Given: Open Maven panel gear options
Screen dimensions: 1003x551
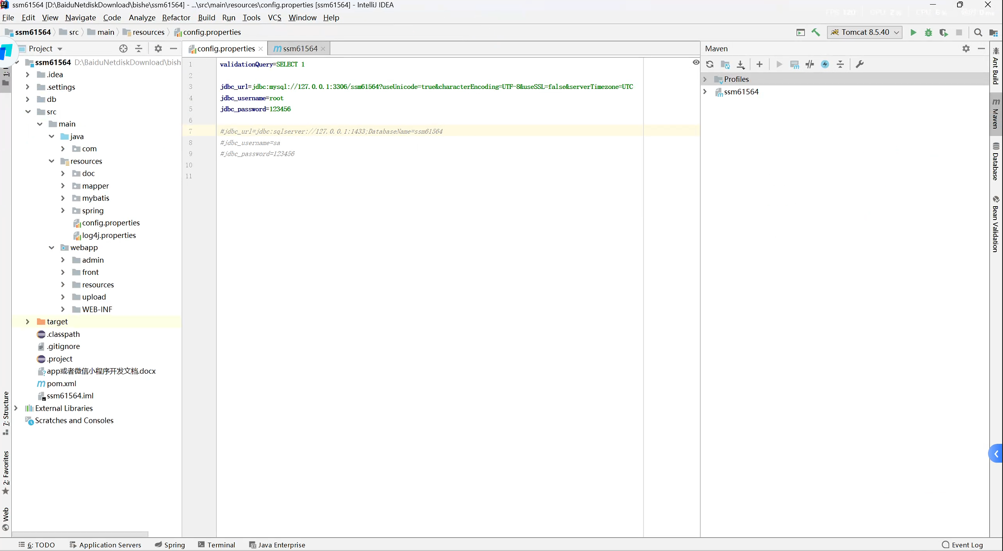Looking at the screenshot, I should pos(966,48).
